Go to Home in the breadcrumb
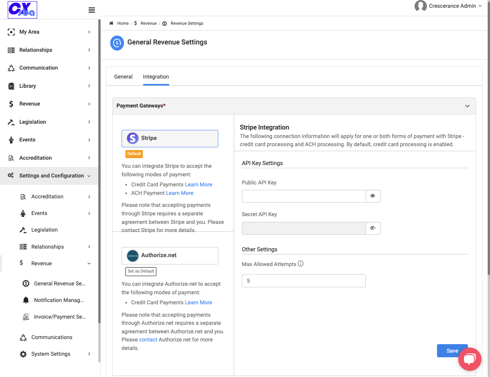 point(123,23)
